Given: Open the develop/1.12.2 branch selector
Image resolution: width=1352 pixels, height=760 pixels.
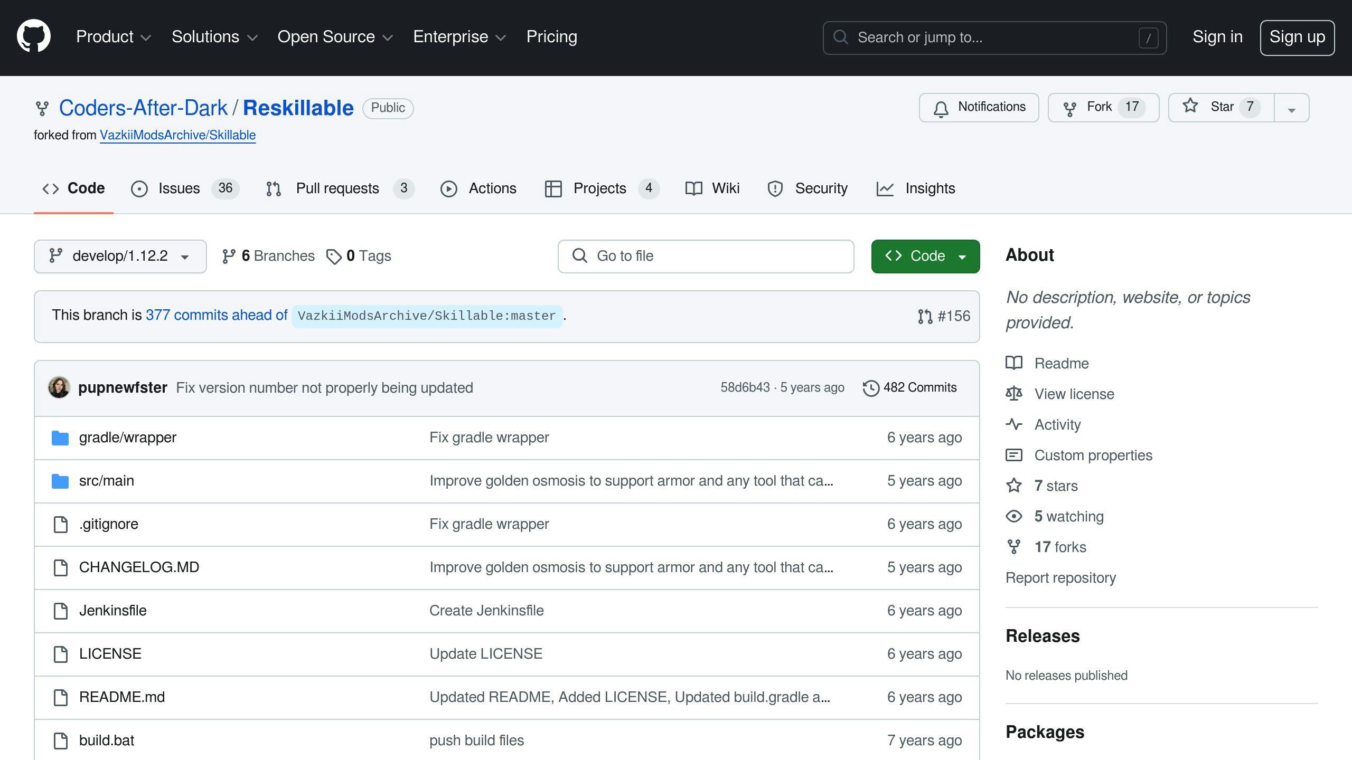Looking at the screenshot, I should [x=120, y=256].
